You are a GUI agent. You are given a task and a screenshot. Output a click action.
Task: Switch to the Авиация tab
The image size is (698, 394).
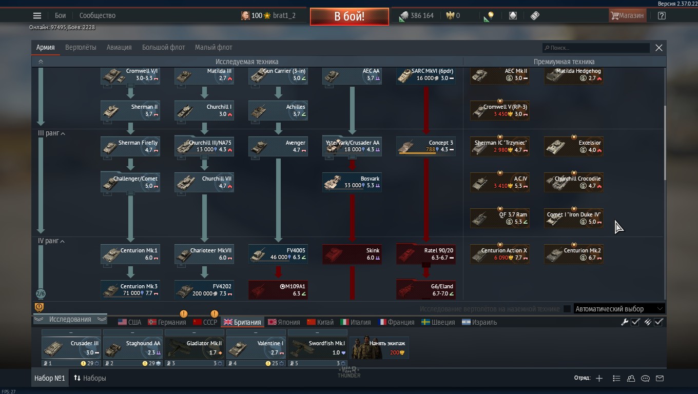pyautogui.click(x=119, y=47)
